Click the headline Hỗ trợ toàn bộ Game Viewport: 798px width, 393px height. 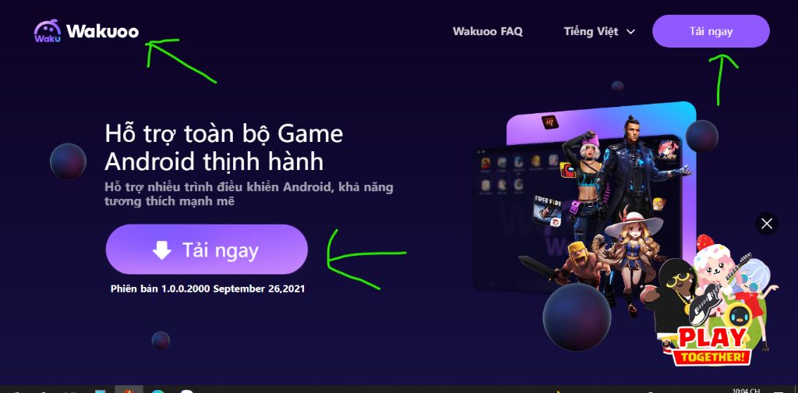[x=224, y=134]
